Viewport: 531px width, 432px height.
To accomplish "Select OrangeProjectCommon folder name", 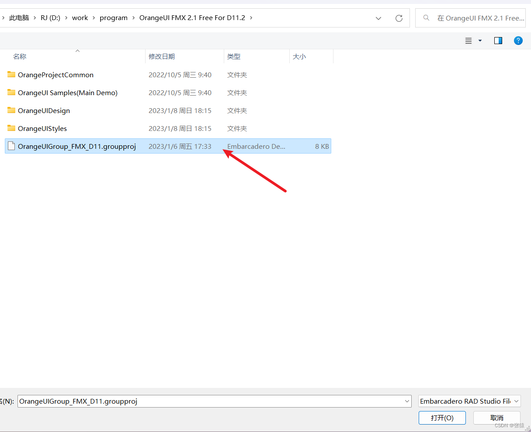I will click(x=56, y=75).
